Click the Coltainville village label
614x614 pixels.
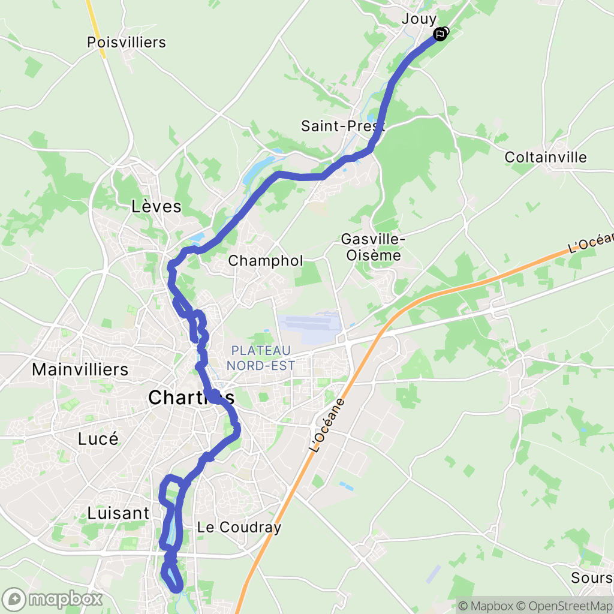pos(546,157)
